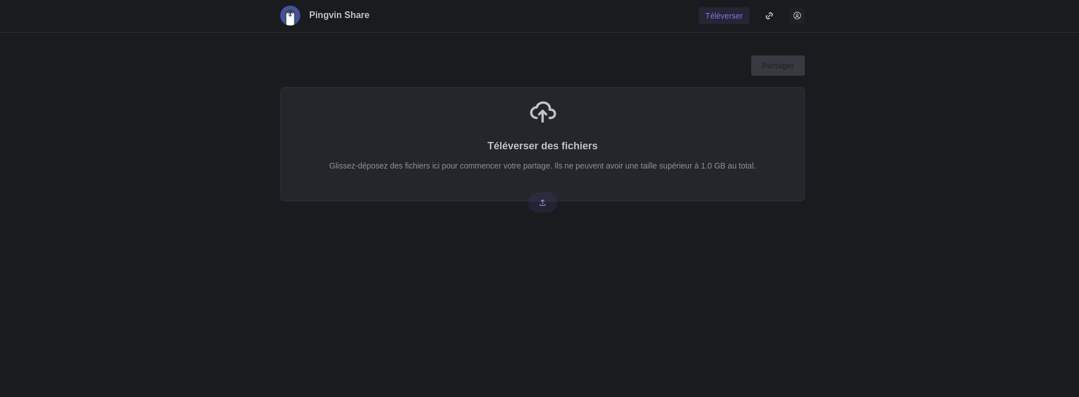Open the upload page from the top navigation

724,16
